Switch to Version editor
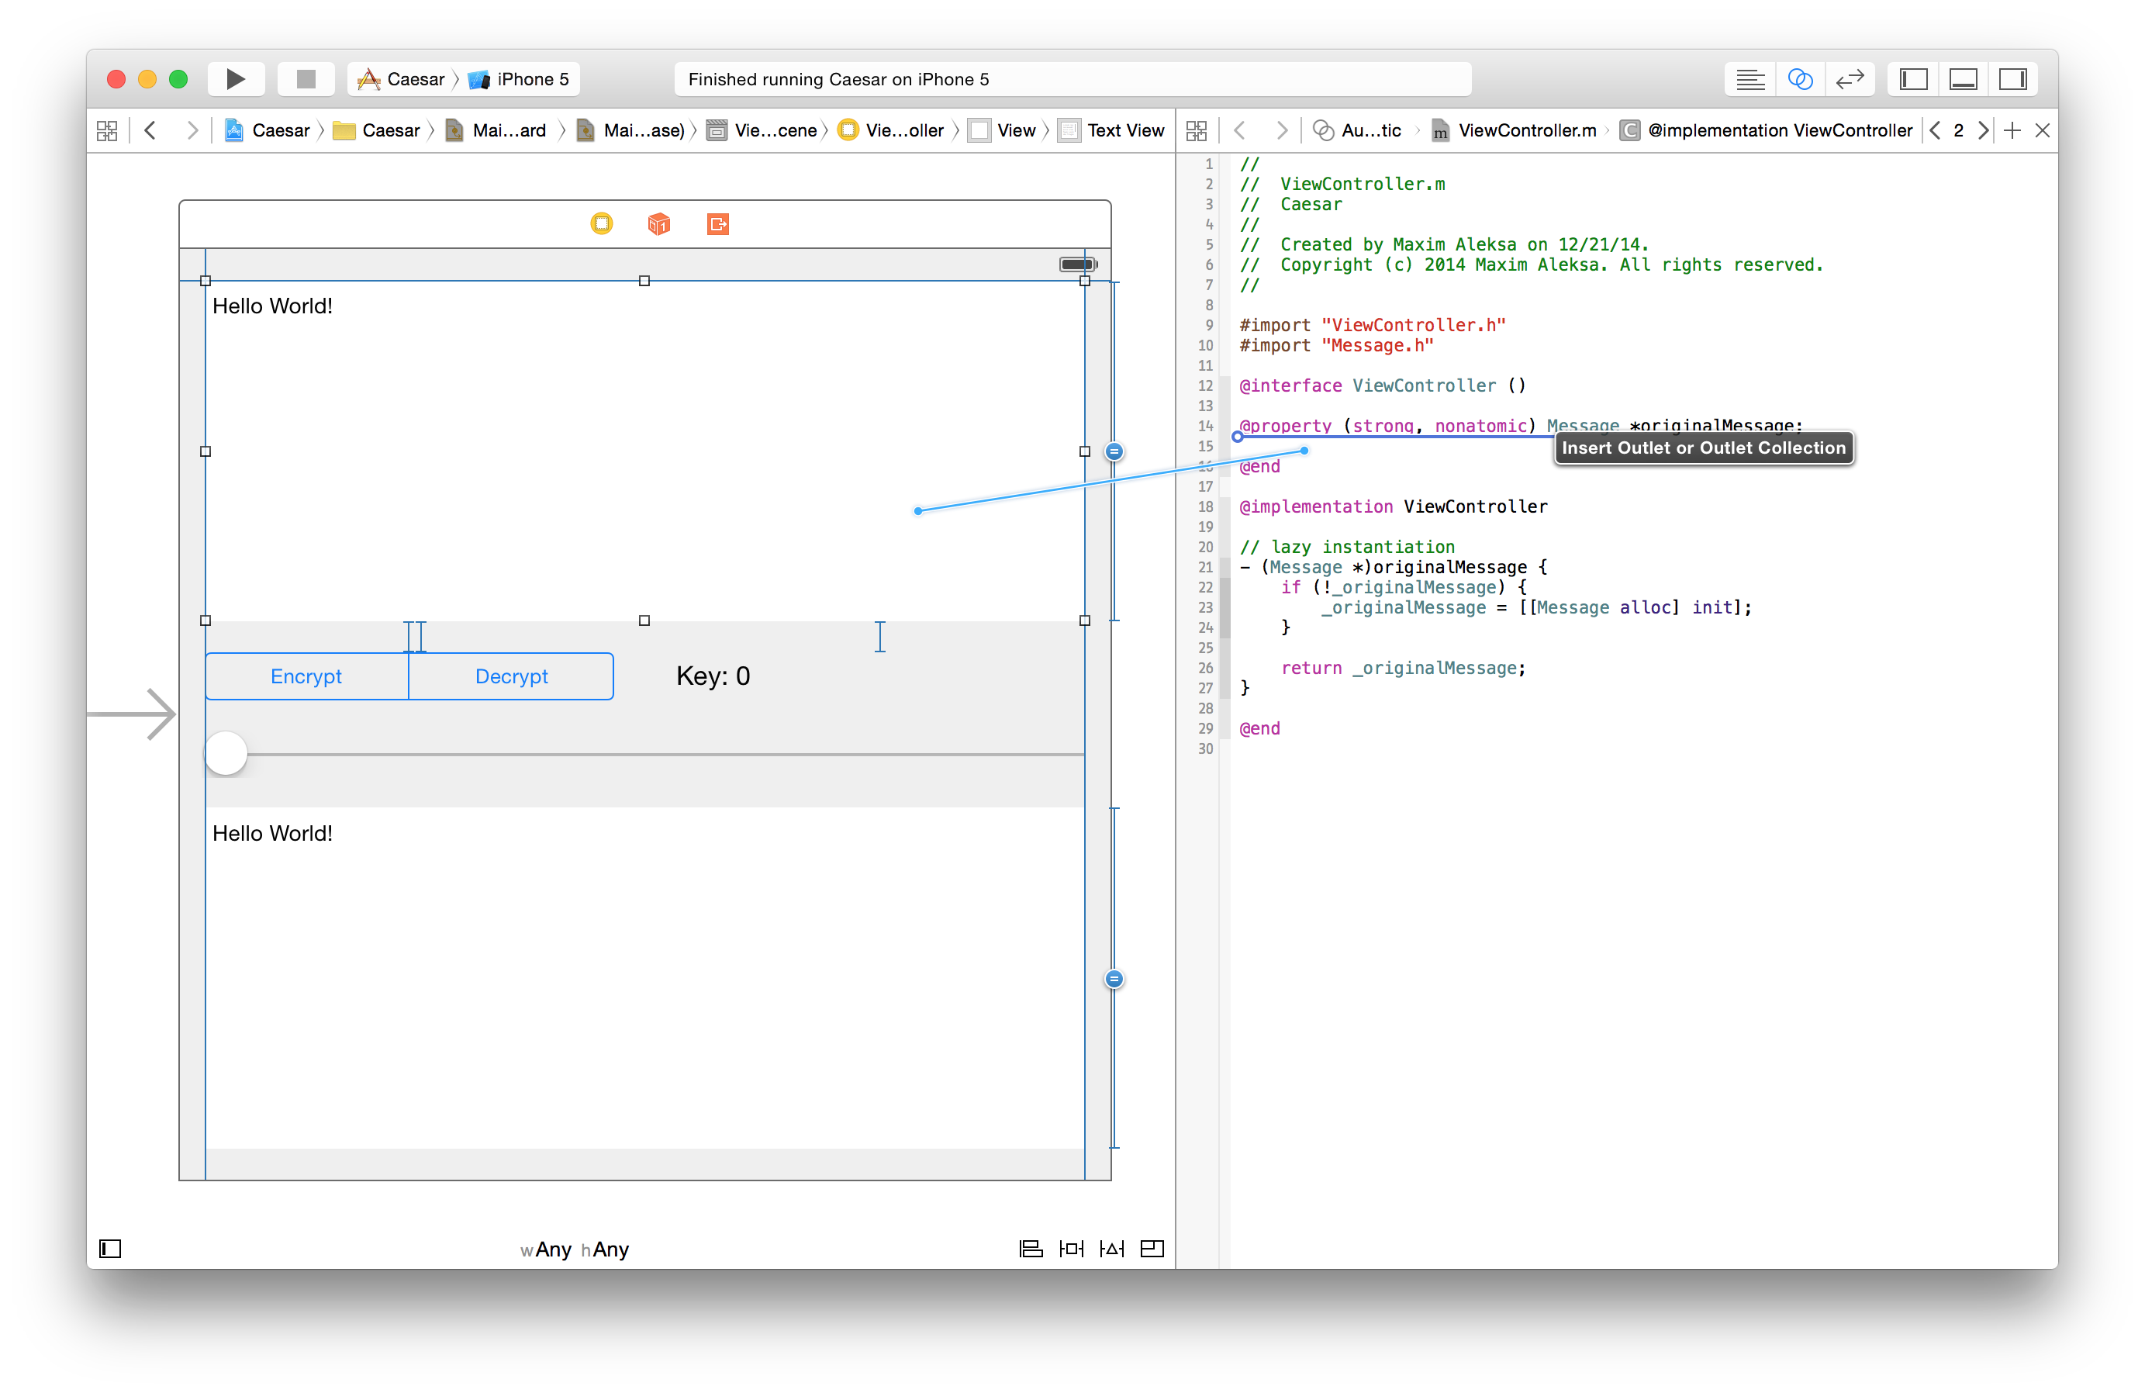This screenshot has height=1393, width=2145. click(1850, 79)
